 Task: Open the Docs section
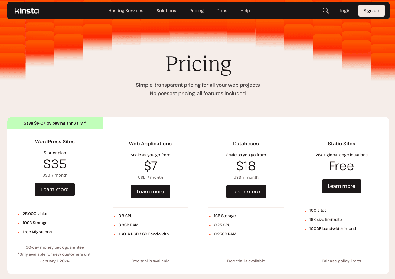(x=222, y=11)
